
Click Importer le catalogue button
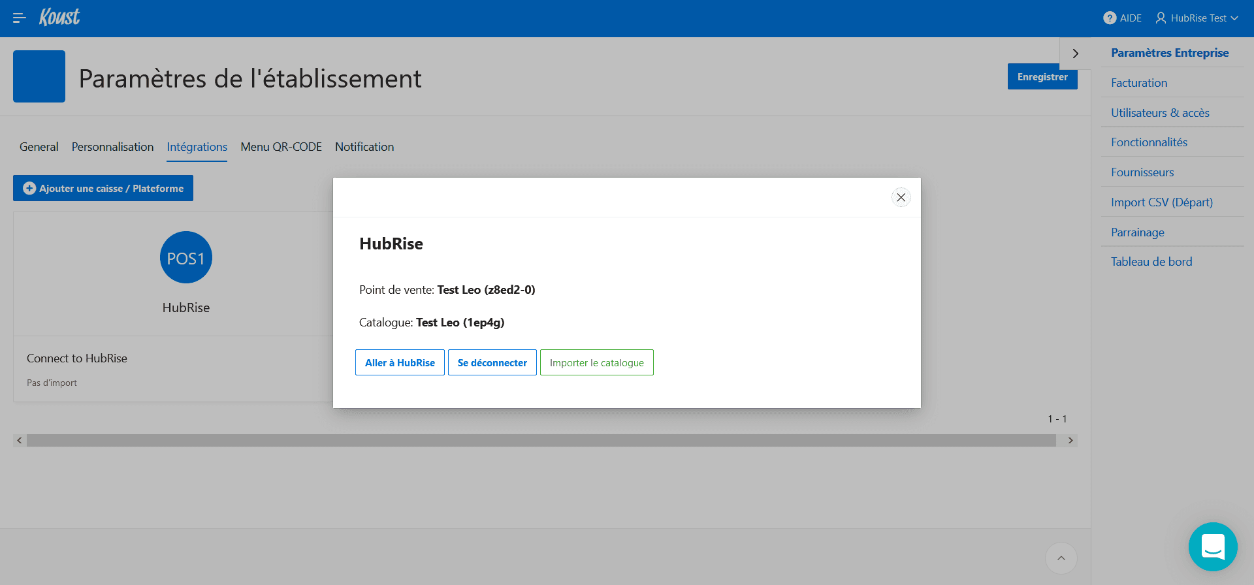point(597,362)
